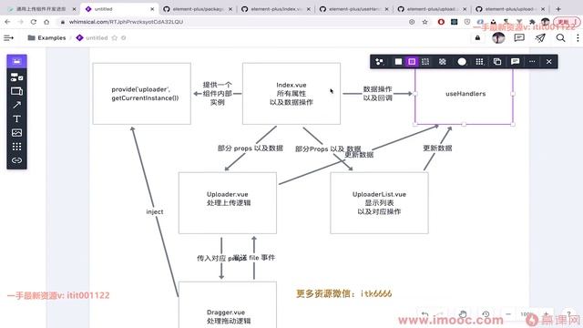Click the useHandlers shape text
This screenshot has width=583, height=328.
click(x=465, y=94)
